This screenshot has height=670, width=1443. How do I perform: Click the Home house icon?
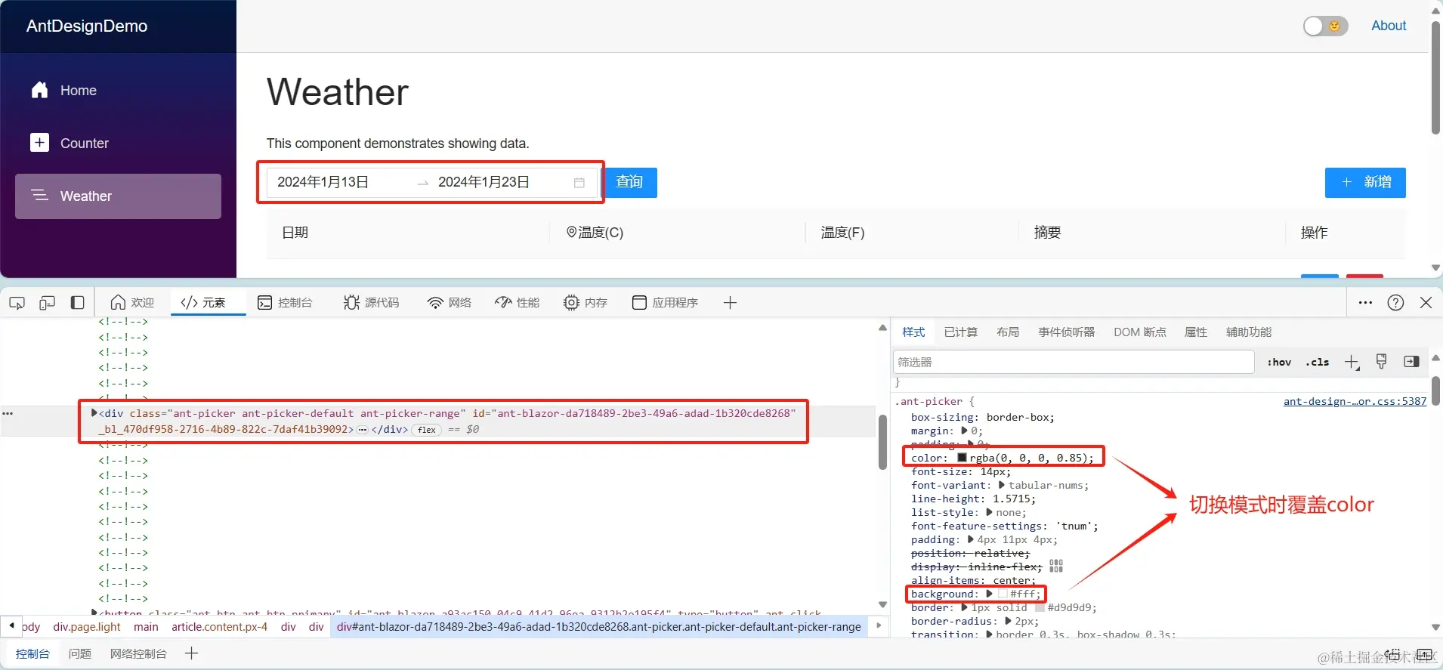click(40, 90)
